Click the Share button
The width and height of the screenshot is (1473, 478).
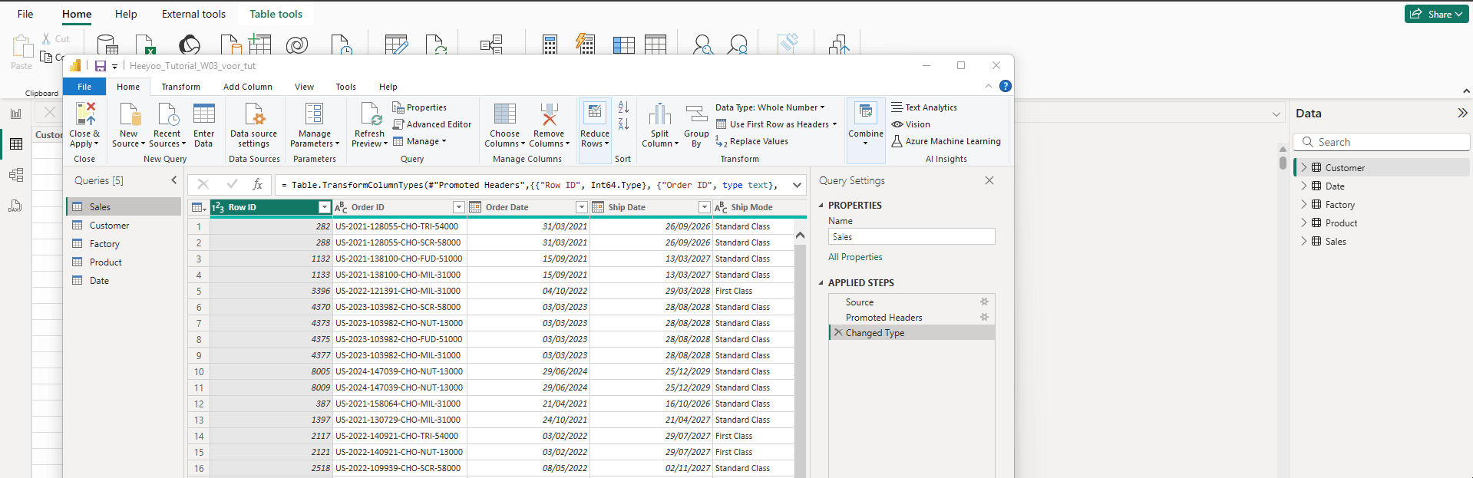tap(1435, 14)
